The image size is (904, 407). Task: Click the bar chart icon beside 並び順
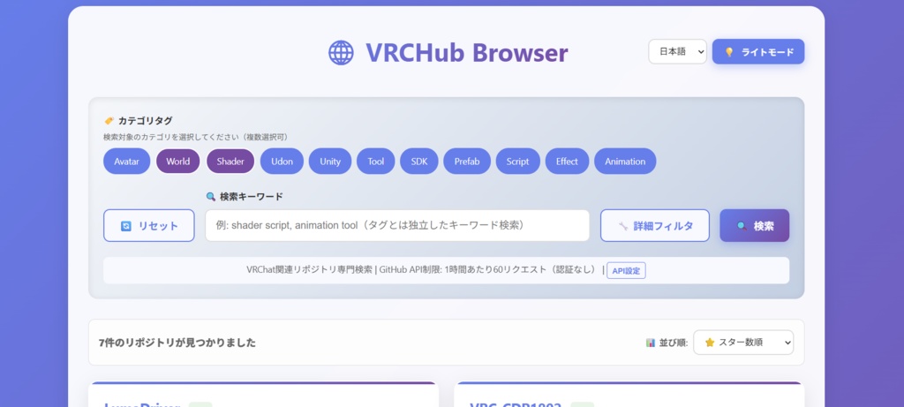(651, 343)
